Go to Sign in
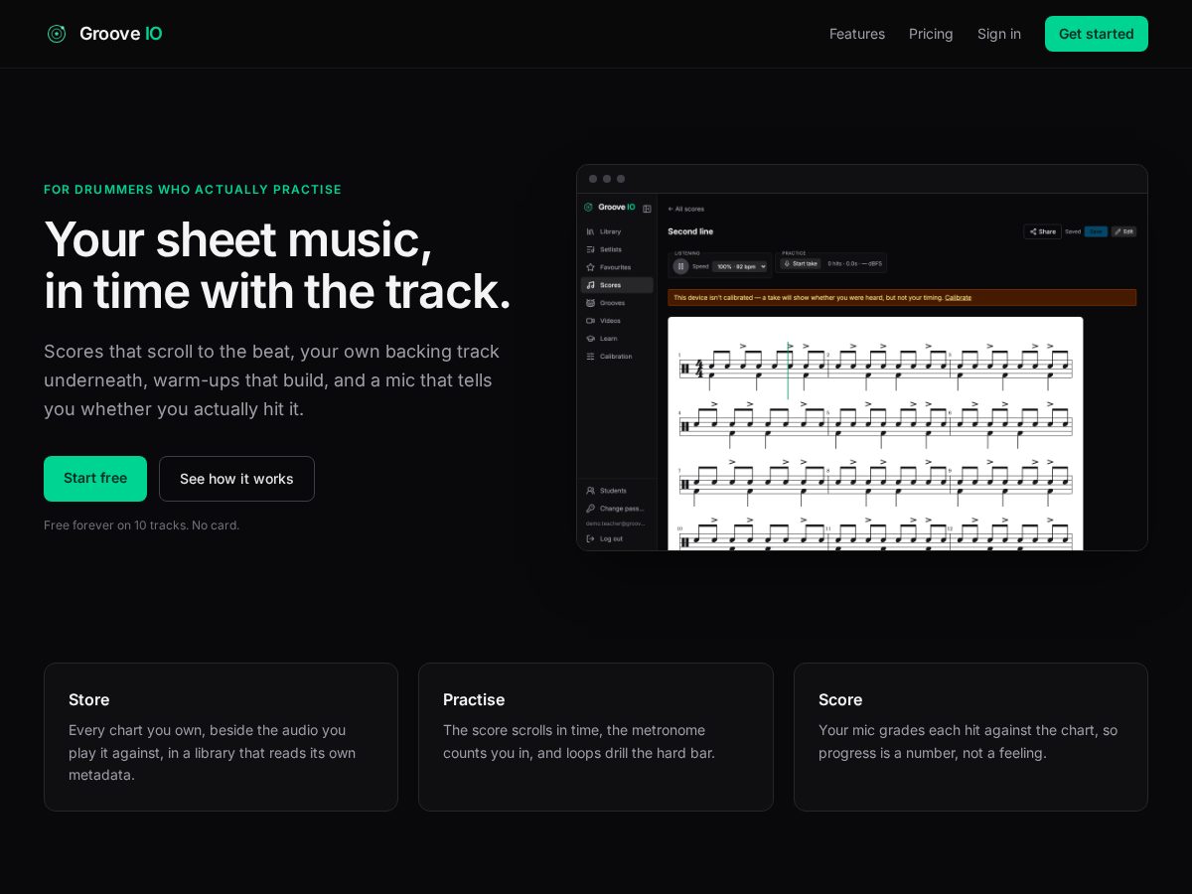 999,34
